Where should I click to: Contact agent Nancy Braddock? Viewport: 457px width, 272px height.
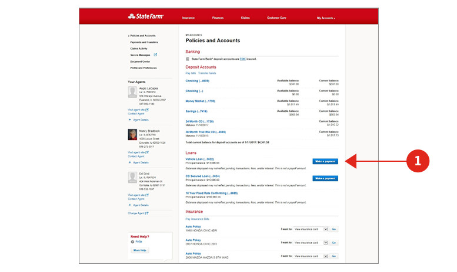click(x=136, y=156)
